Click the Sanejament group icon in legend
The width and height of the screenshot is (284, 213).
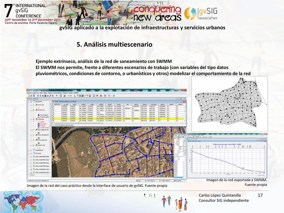(34, 102)
